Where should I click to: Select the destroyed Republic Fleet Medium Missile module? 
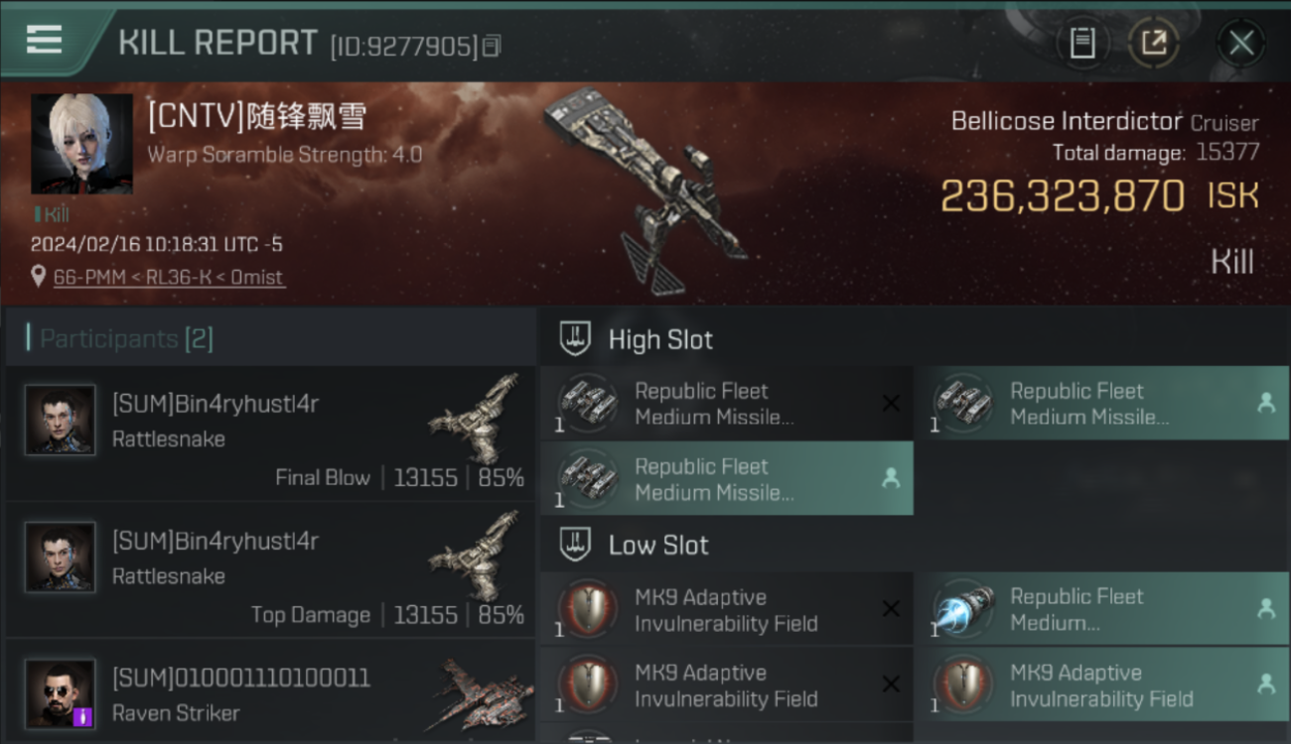[x=727, y=404]
